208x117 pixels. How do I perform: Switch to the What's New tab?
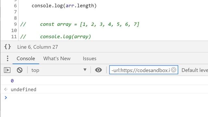(x=57, y=58)
